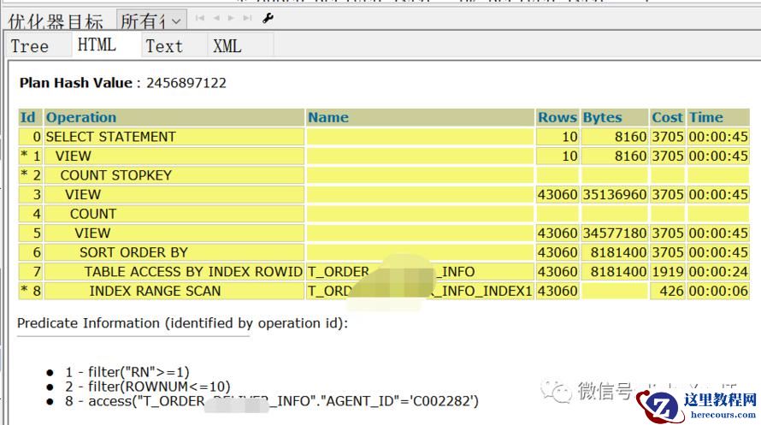Click cost value 1919
This screenshot has height=425, width=761.
pyautogui.click(x=668, y=272)
